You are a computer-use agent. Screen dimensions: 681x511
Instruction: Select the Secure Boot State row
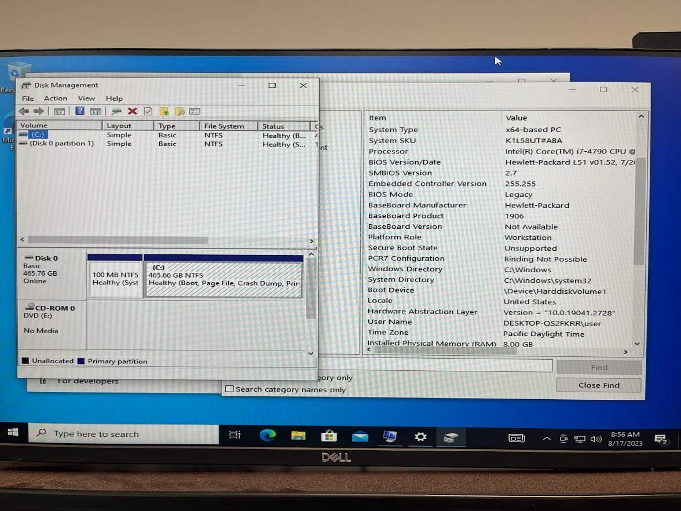coord(501,248)
